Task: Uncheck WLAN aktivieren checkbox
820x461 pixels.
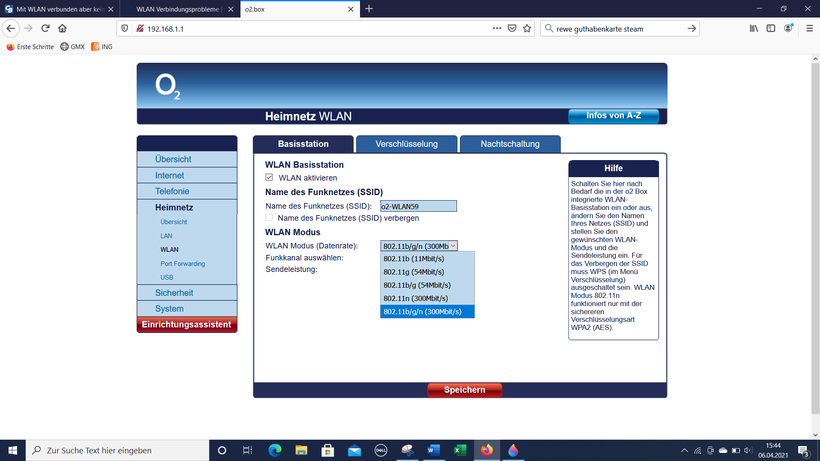Action: point(269,178)
